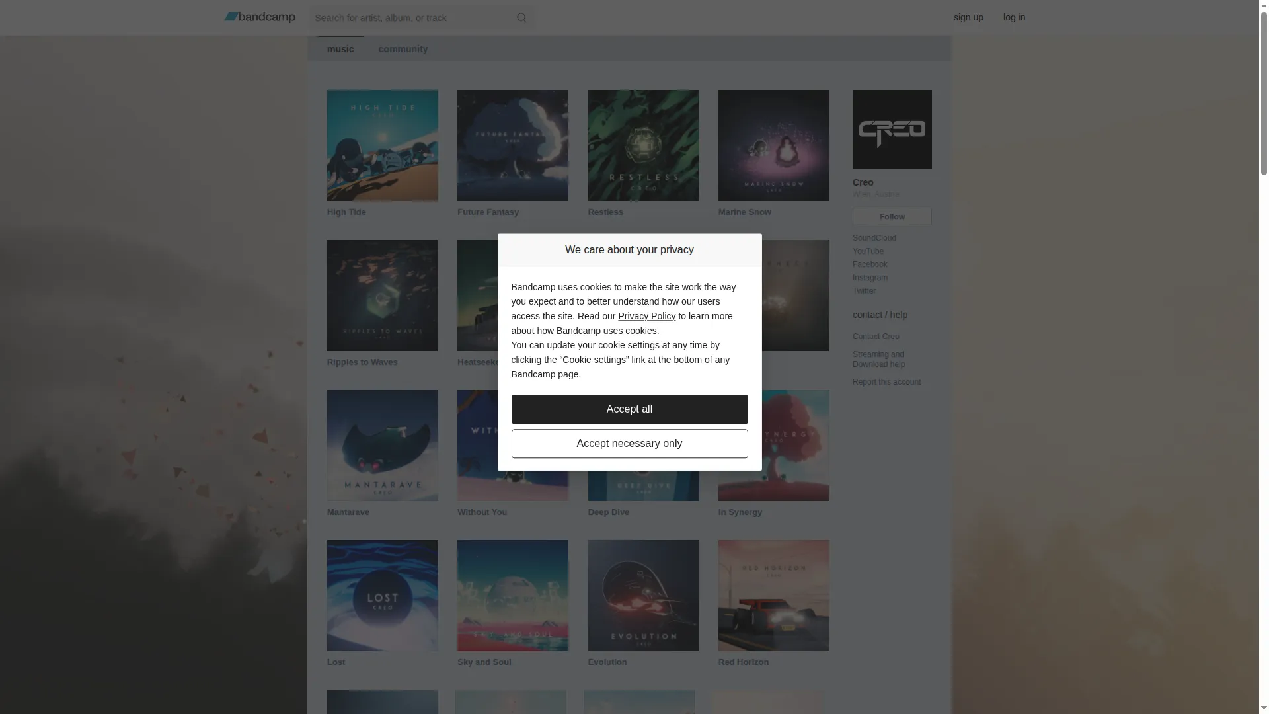
Task: Open the High Tide album cover
Action: coord(383,145)
